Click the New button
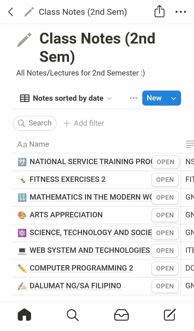Viewport: 194px width, 331px height. [154, 98]
